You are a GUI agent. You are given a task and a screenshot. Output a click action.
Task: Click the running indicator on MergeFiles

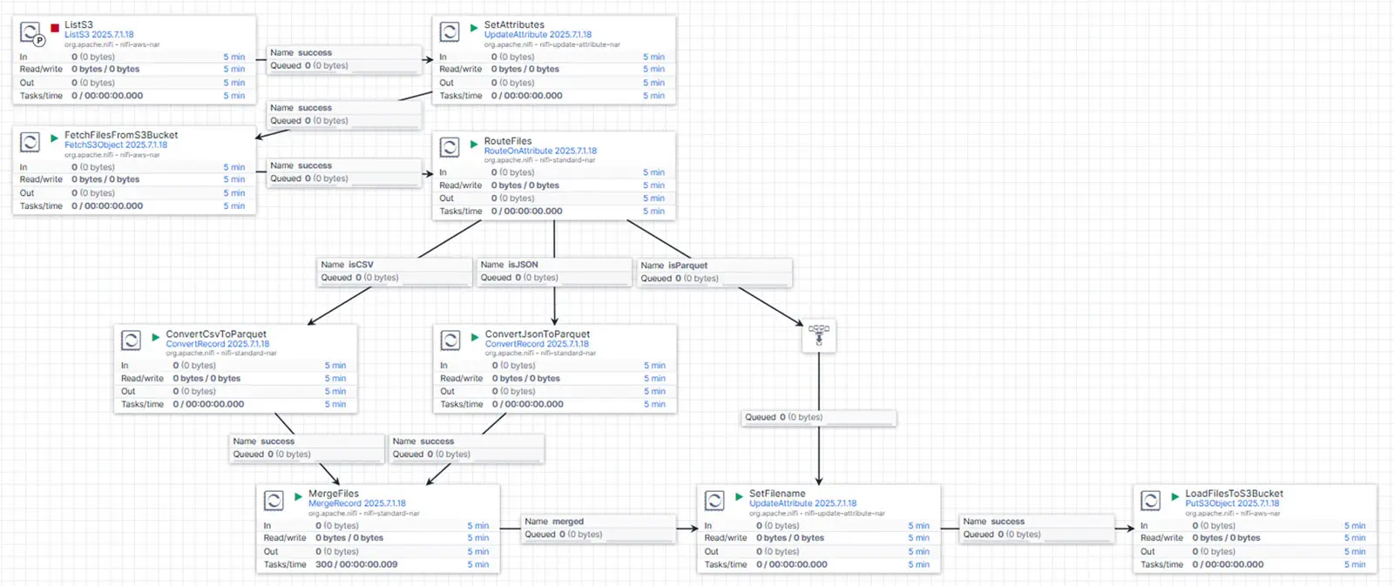click(298, 496)
